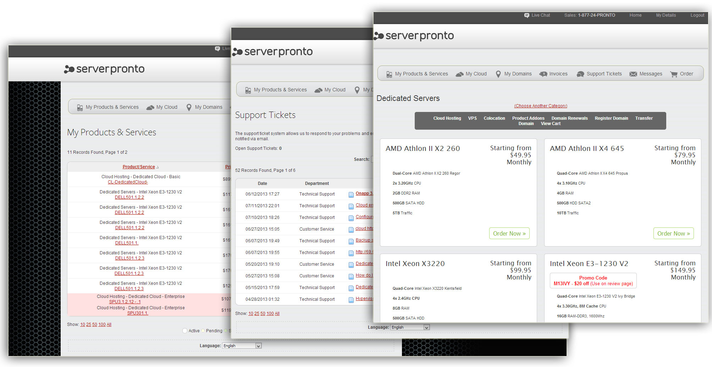Screen dimensions: 712x367
Task: Order the AMD Athlon II X2 260 server
Action: tap(509, 233)
